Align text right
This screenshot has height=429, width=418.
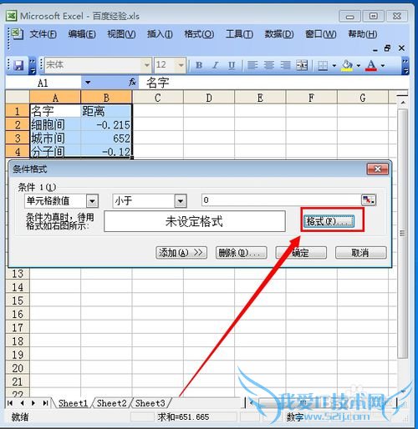(285, 65)
